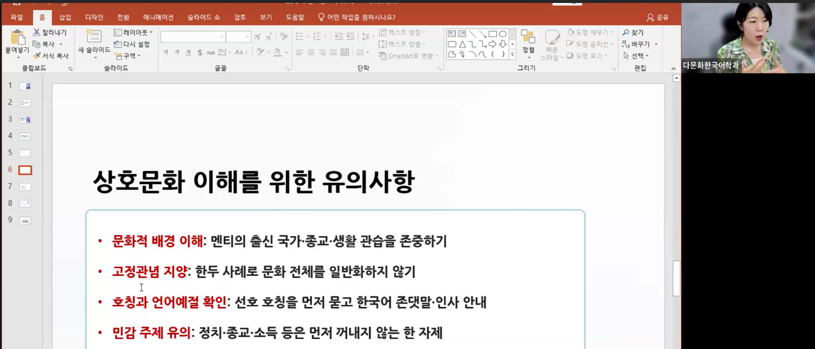This screenshot has width=815, height=349.
Task: Select the align text left icon
Action: 300,52
